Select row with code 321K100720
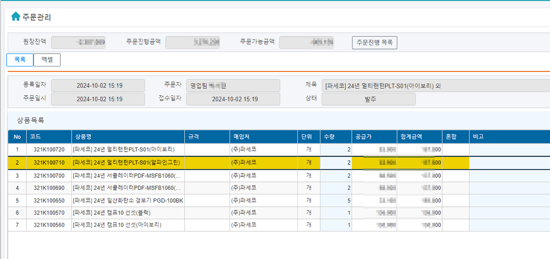This screenshot has height=259, width=550. pyautogui.click(x=49, y=149)
